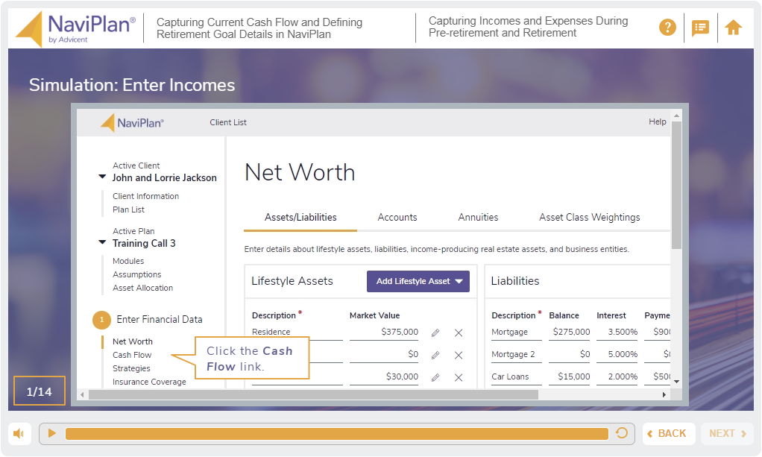Click the $15,000 balance field

pos(570,376)
